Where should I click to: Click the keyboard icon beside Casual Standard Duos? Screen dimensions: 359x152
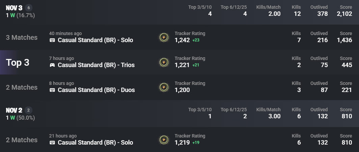(52, 90)
